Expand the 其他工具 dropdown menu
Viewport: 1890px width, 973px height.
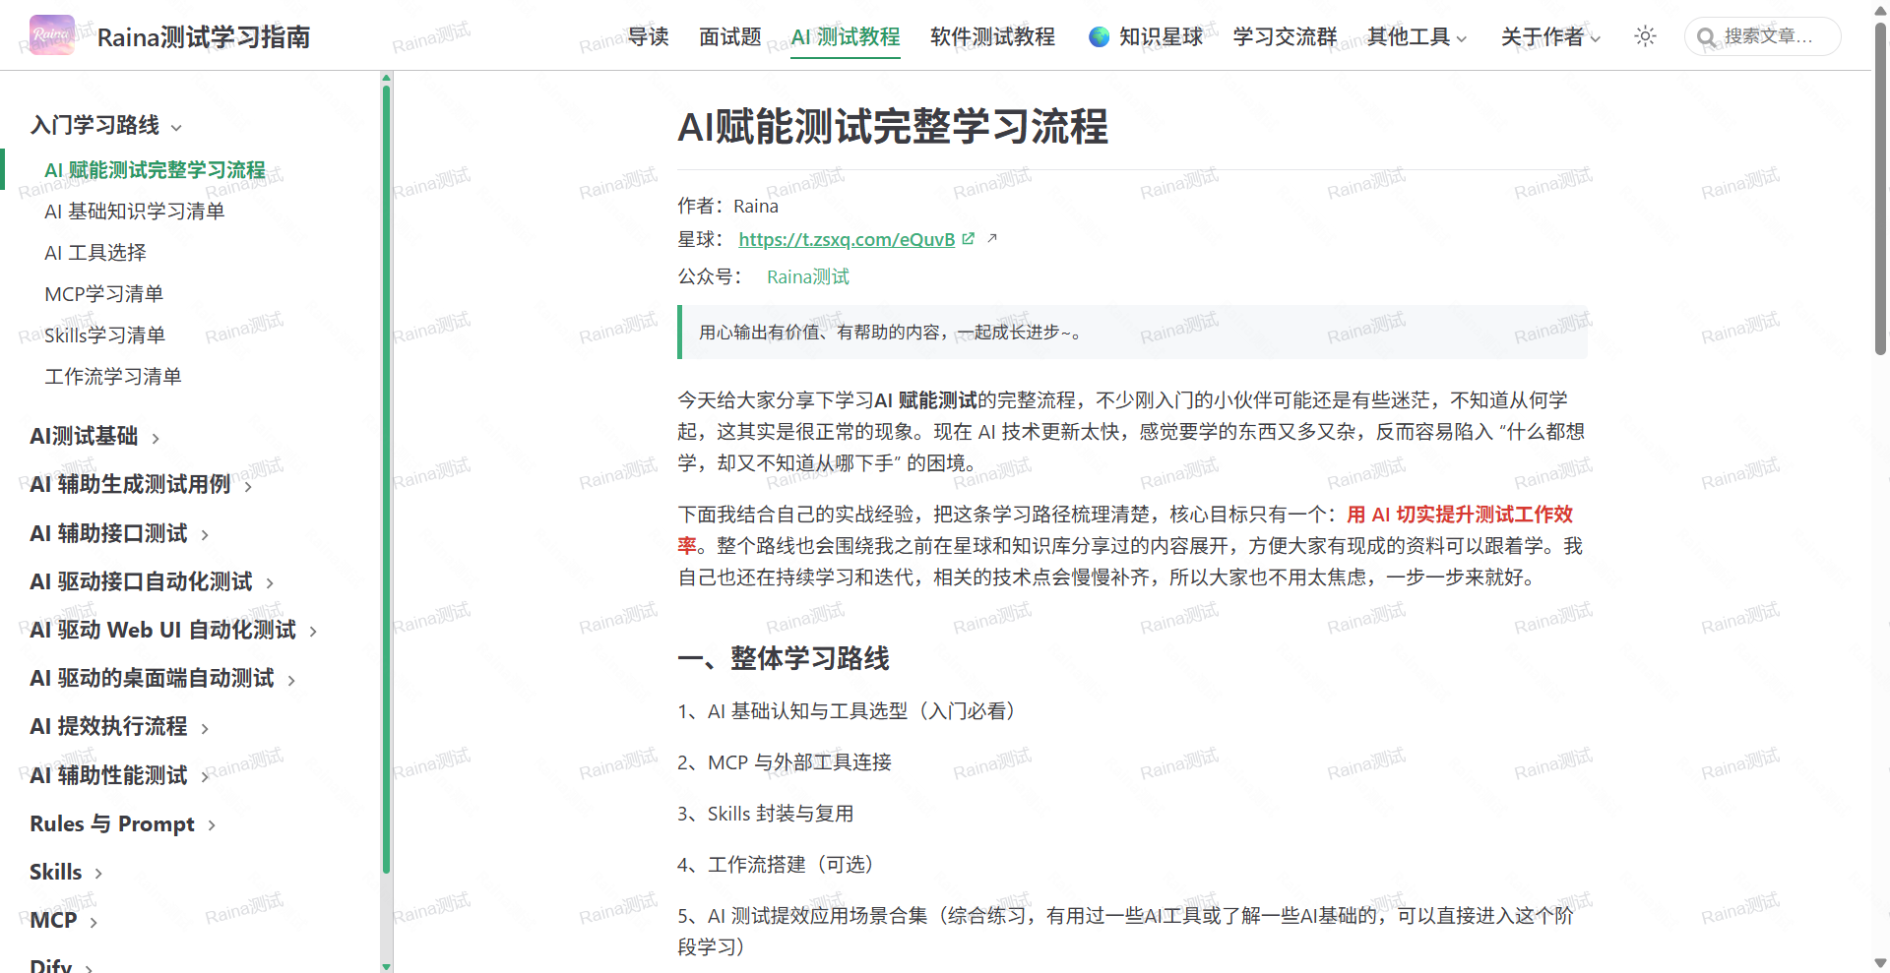tap(1417, 36)
